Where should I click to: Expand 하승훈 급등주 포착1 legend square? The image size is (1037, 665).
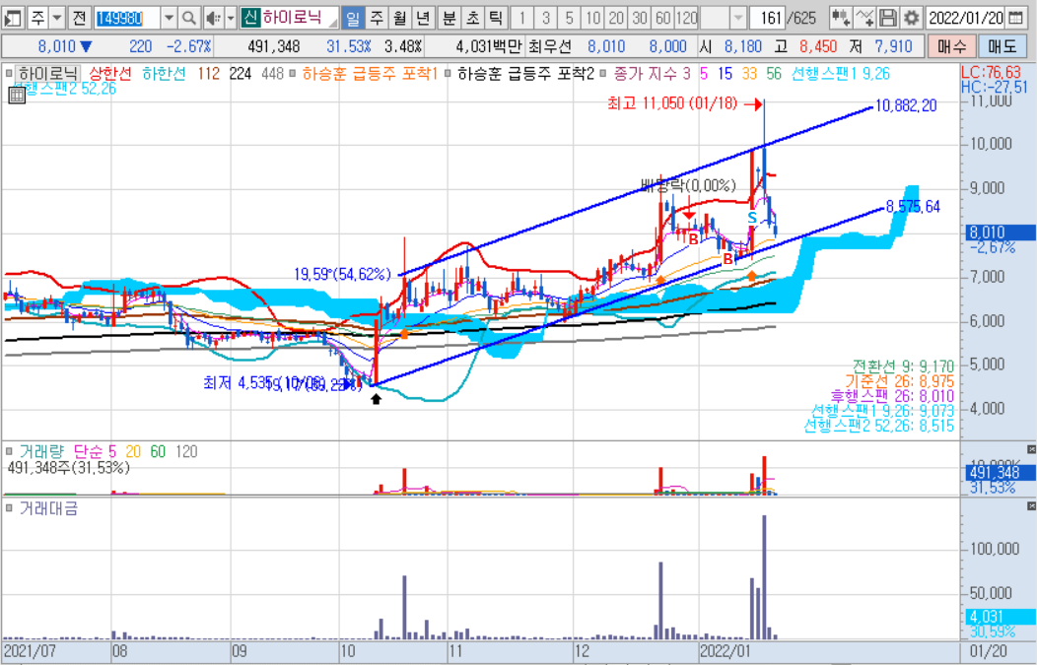coord(293,73)
